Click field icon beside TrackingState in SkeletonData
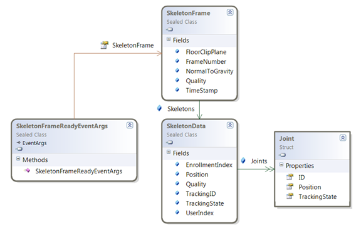 click(x=177, y=203)
